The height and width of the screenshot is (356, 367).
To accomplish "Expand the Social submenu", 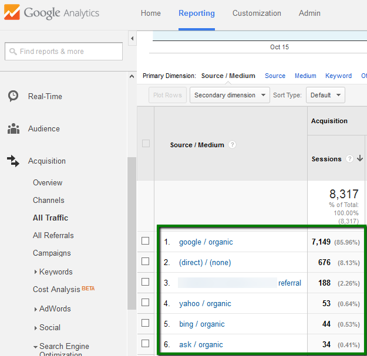I will coord(36,328).
